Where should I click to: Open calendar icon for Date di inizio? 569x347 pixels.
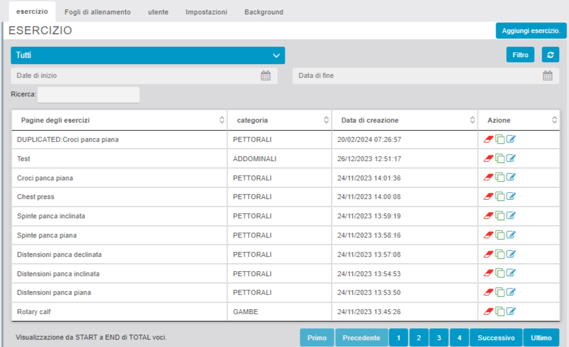[x=266, y=76]
